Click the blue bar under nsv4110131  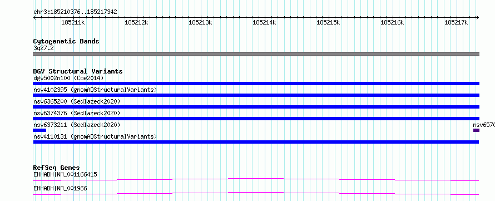tap(256, 142)
